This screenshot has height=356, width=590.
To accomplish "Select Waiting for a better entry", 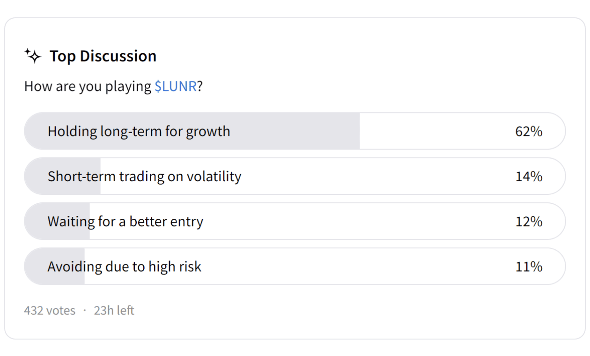I will pyautogui.click(x=125, y=222).
